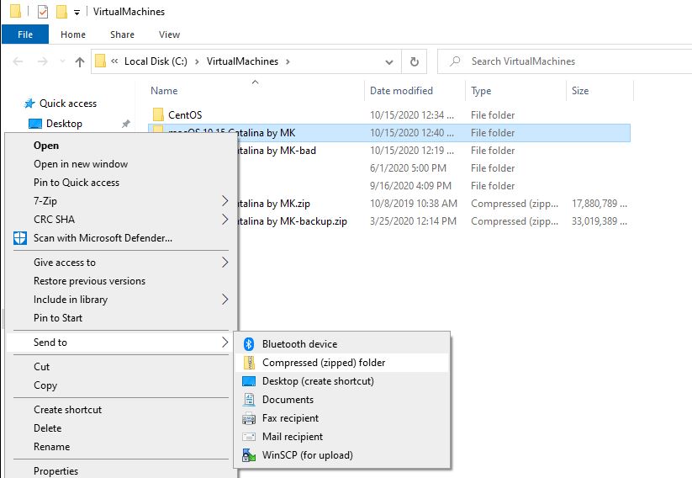Click the Fax recipient icon
The height and width of the screenshot is (478, 692).
[248, 418]
